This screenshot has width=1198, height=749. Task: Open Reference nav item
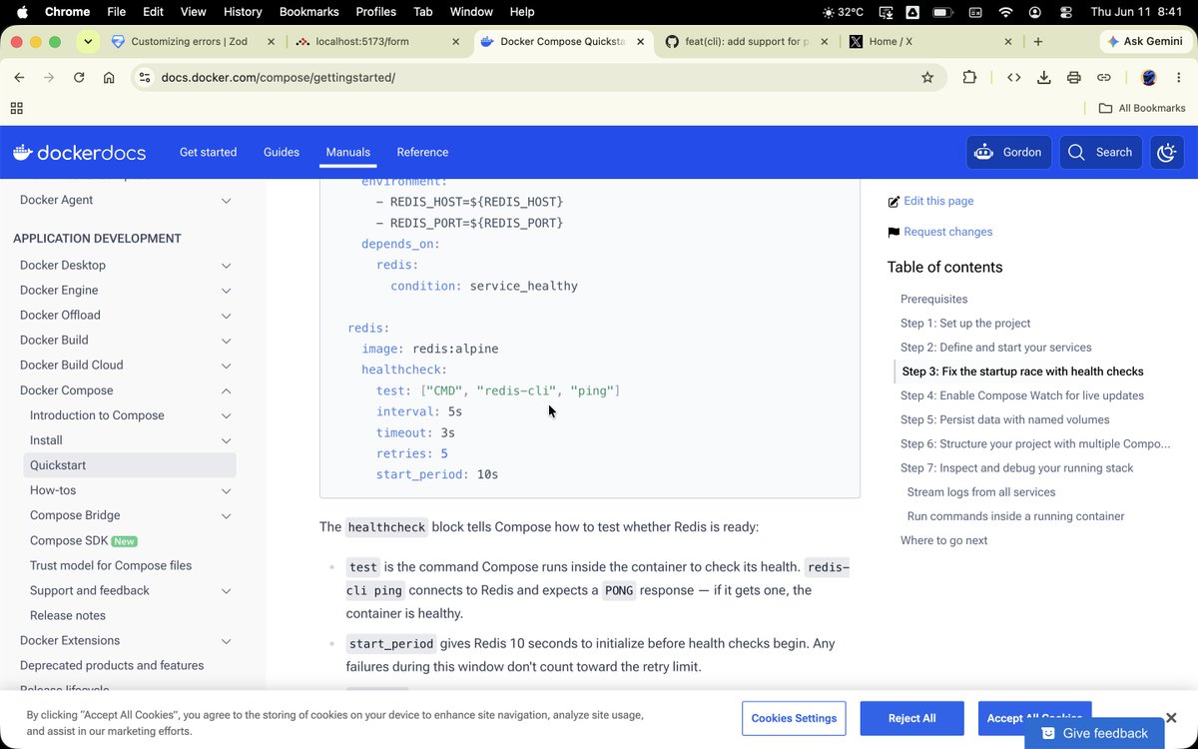[422, 152]
